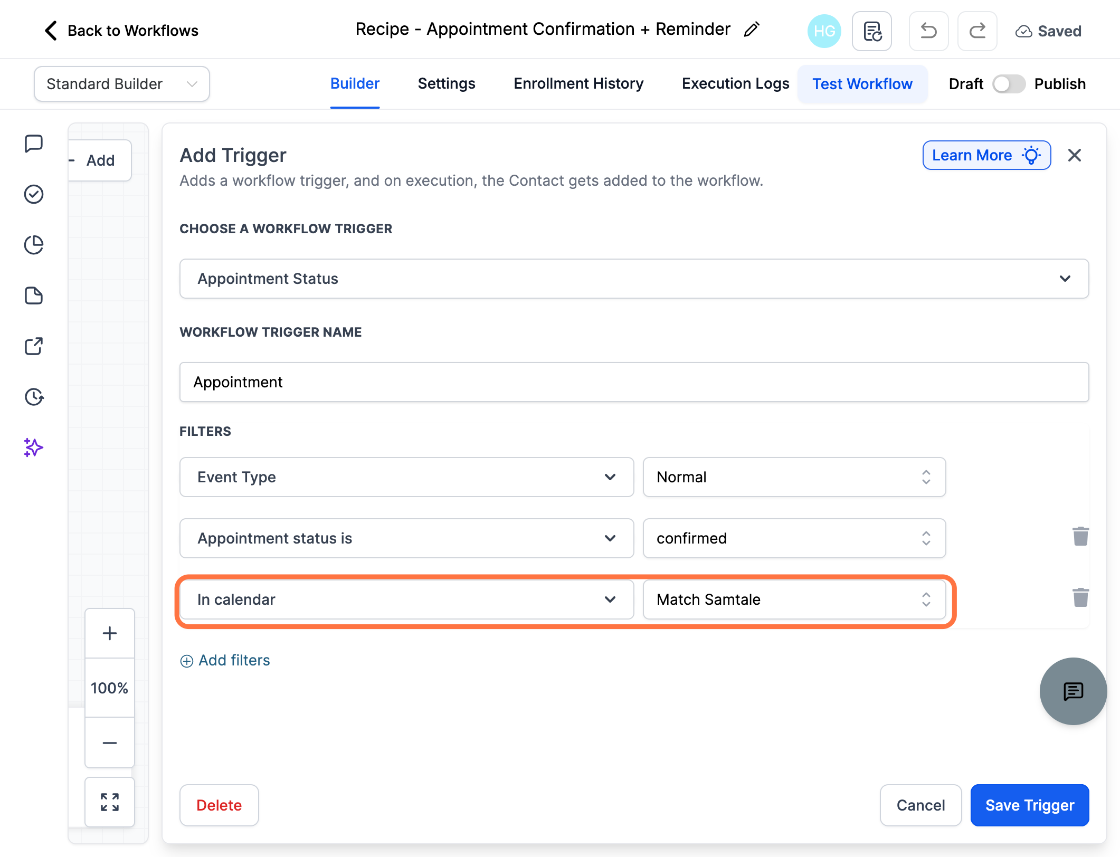
Task: Click the HG user avatar
Action: (824, 31)
